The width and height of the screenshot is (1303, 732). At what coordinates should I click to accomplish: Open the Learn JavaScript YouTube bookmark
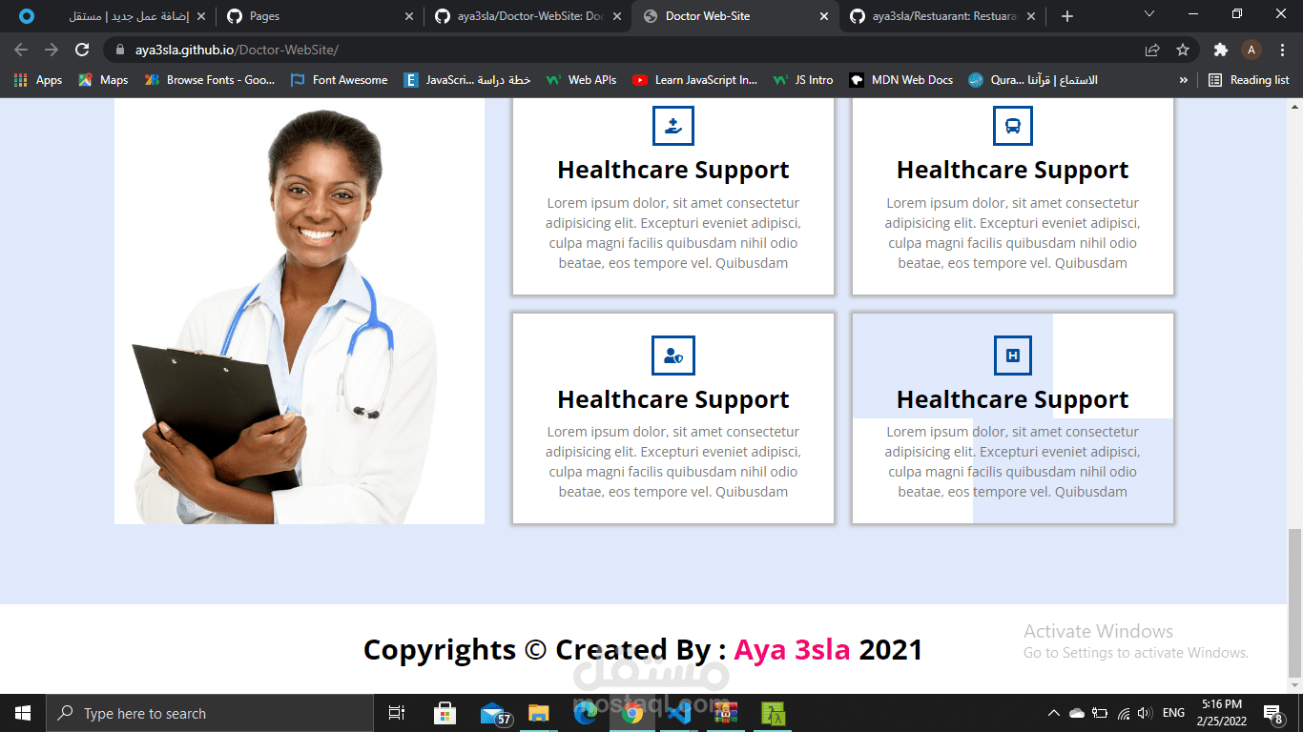coord(694,80)
